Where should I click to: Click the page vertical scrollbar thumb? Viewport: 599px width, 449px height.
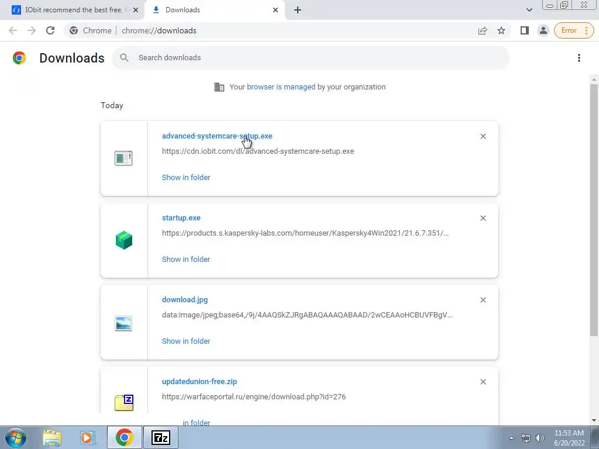click(x=594, y=210)
